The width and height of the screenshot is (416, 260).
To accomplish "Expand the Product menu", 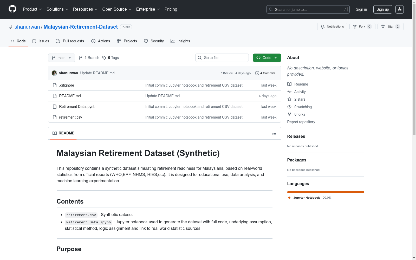I will pyautogui.click(x=32, y=9).
